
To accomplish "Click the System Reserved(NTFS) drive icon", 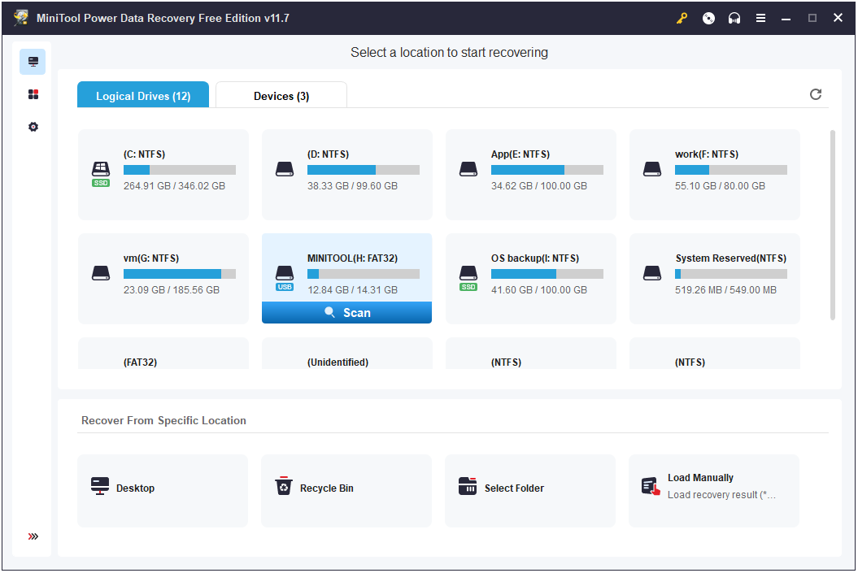I will tap(652, 273).
